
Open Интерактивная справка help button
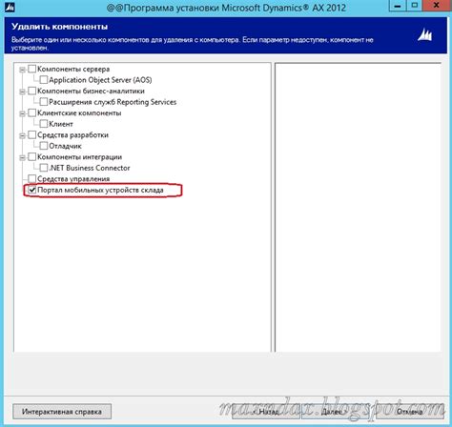(x=62, y=412)
